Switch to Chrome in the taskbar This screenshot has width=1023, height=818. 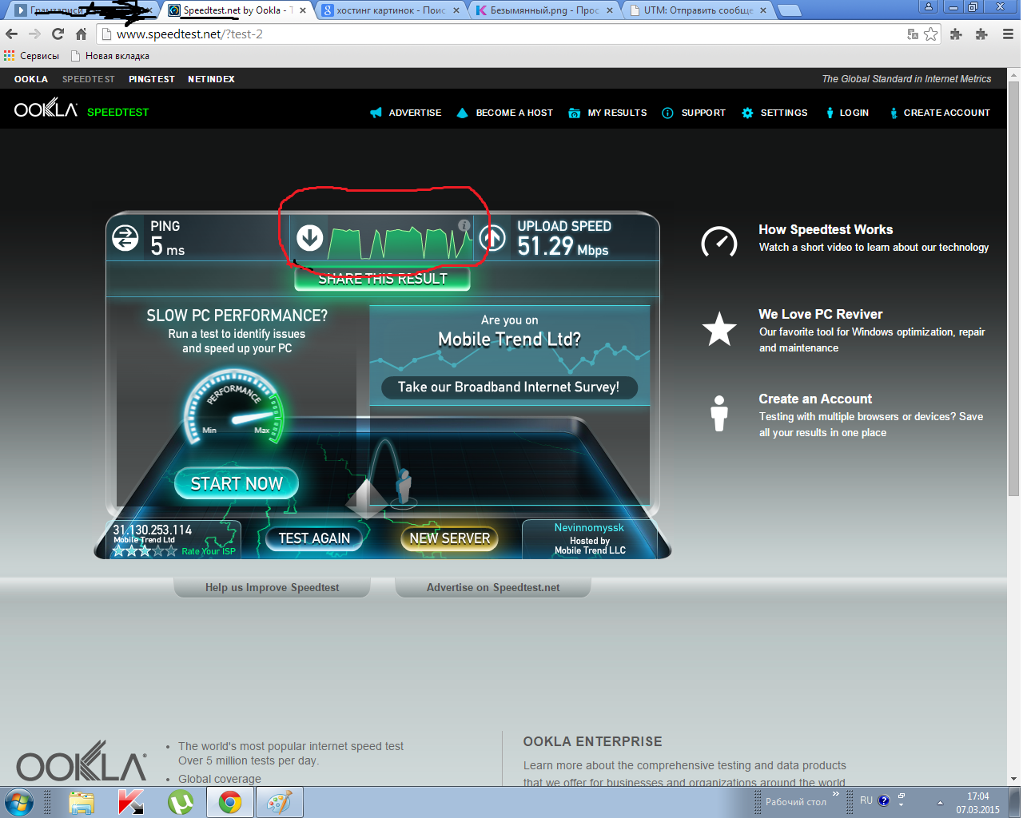coord(230,802)
